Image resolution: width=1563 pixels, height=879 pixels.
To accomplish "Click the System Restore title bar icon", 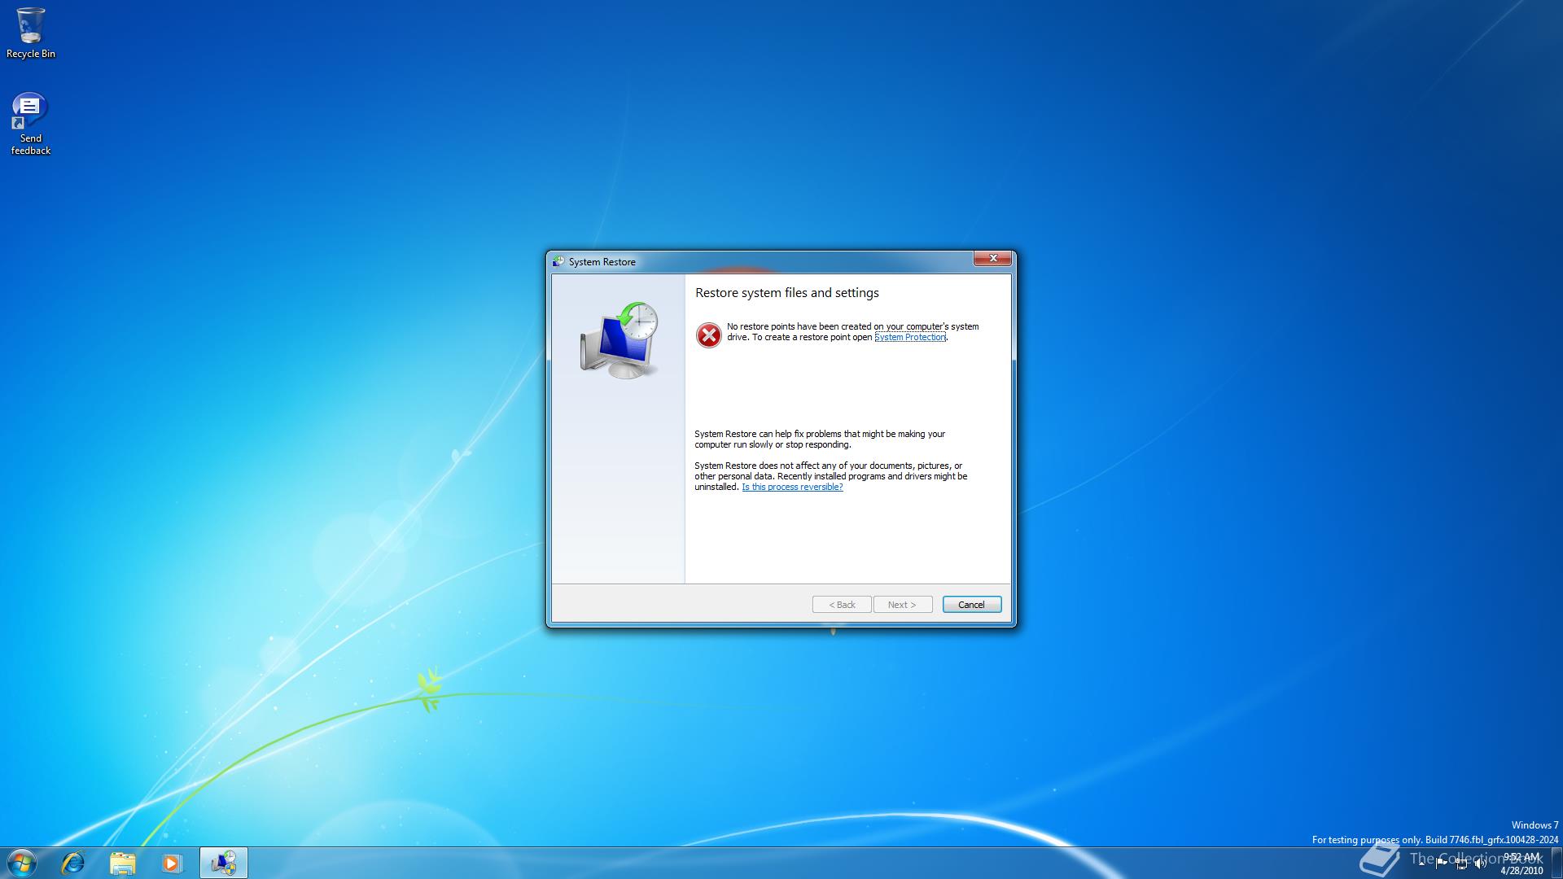I will [x=558, y=261].
